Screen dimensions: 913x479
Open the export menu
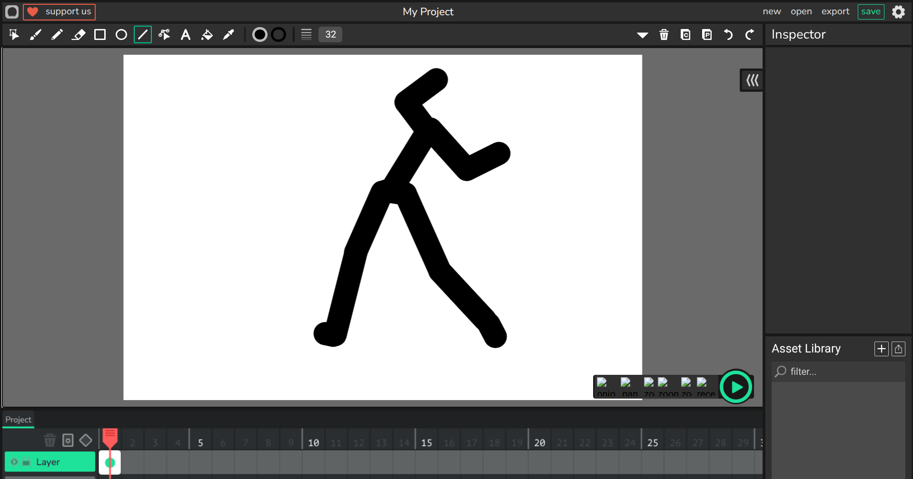tap(835, 11)
